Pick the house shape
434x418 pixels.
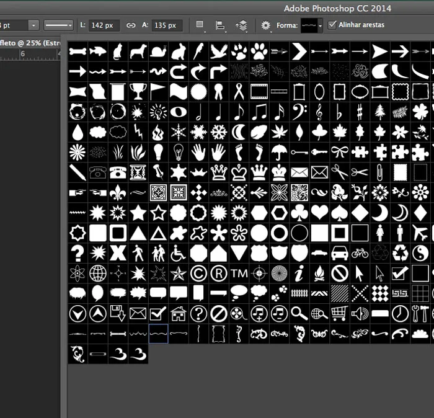click(x=179, y=314)
